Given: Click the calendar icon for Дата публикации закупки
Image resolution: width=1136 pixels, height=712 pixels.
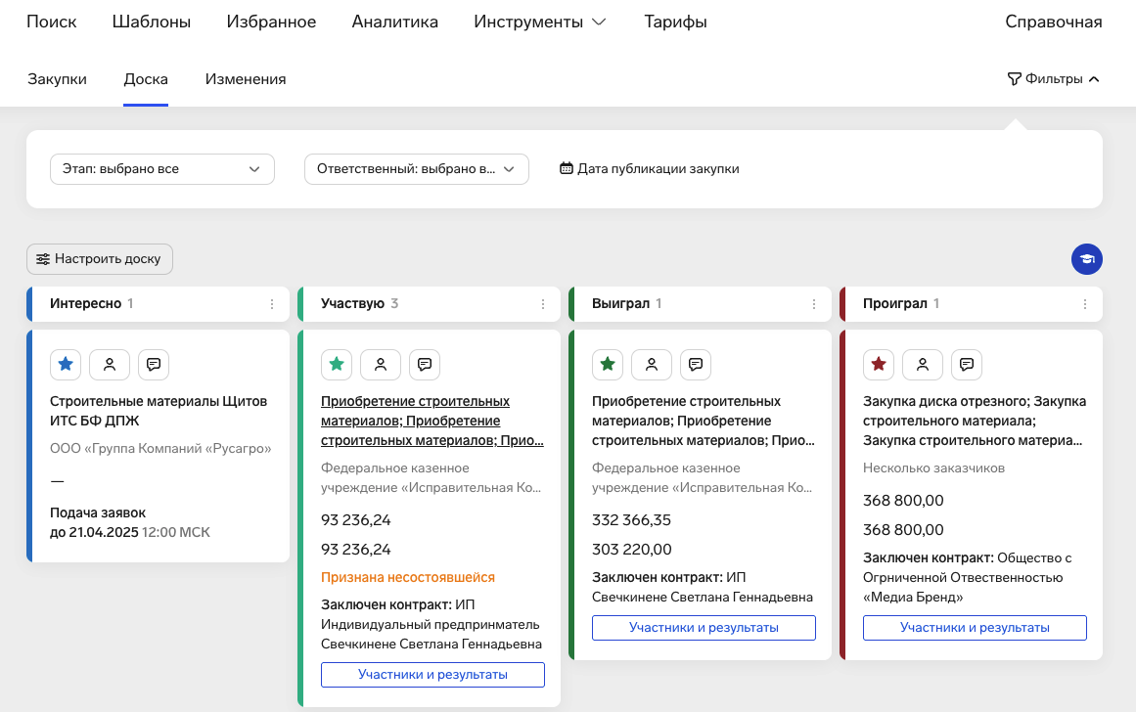Looking at the screenshot, I should pyautogui.click(x=566, y=168).
